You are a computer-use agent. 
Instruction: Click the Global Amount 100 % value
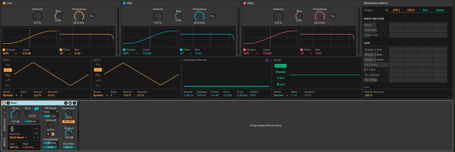(x=369, y=95)
